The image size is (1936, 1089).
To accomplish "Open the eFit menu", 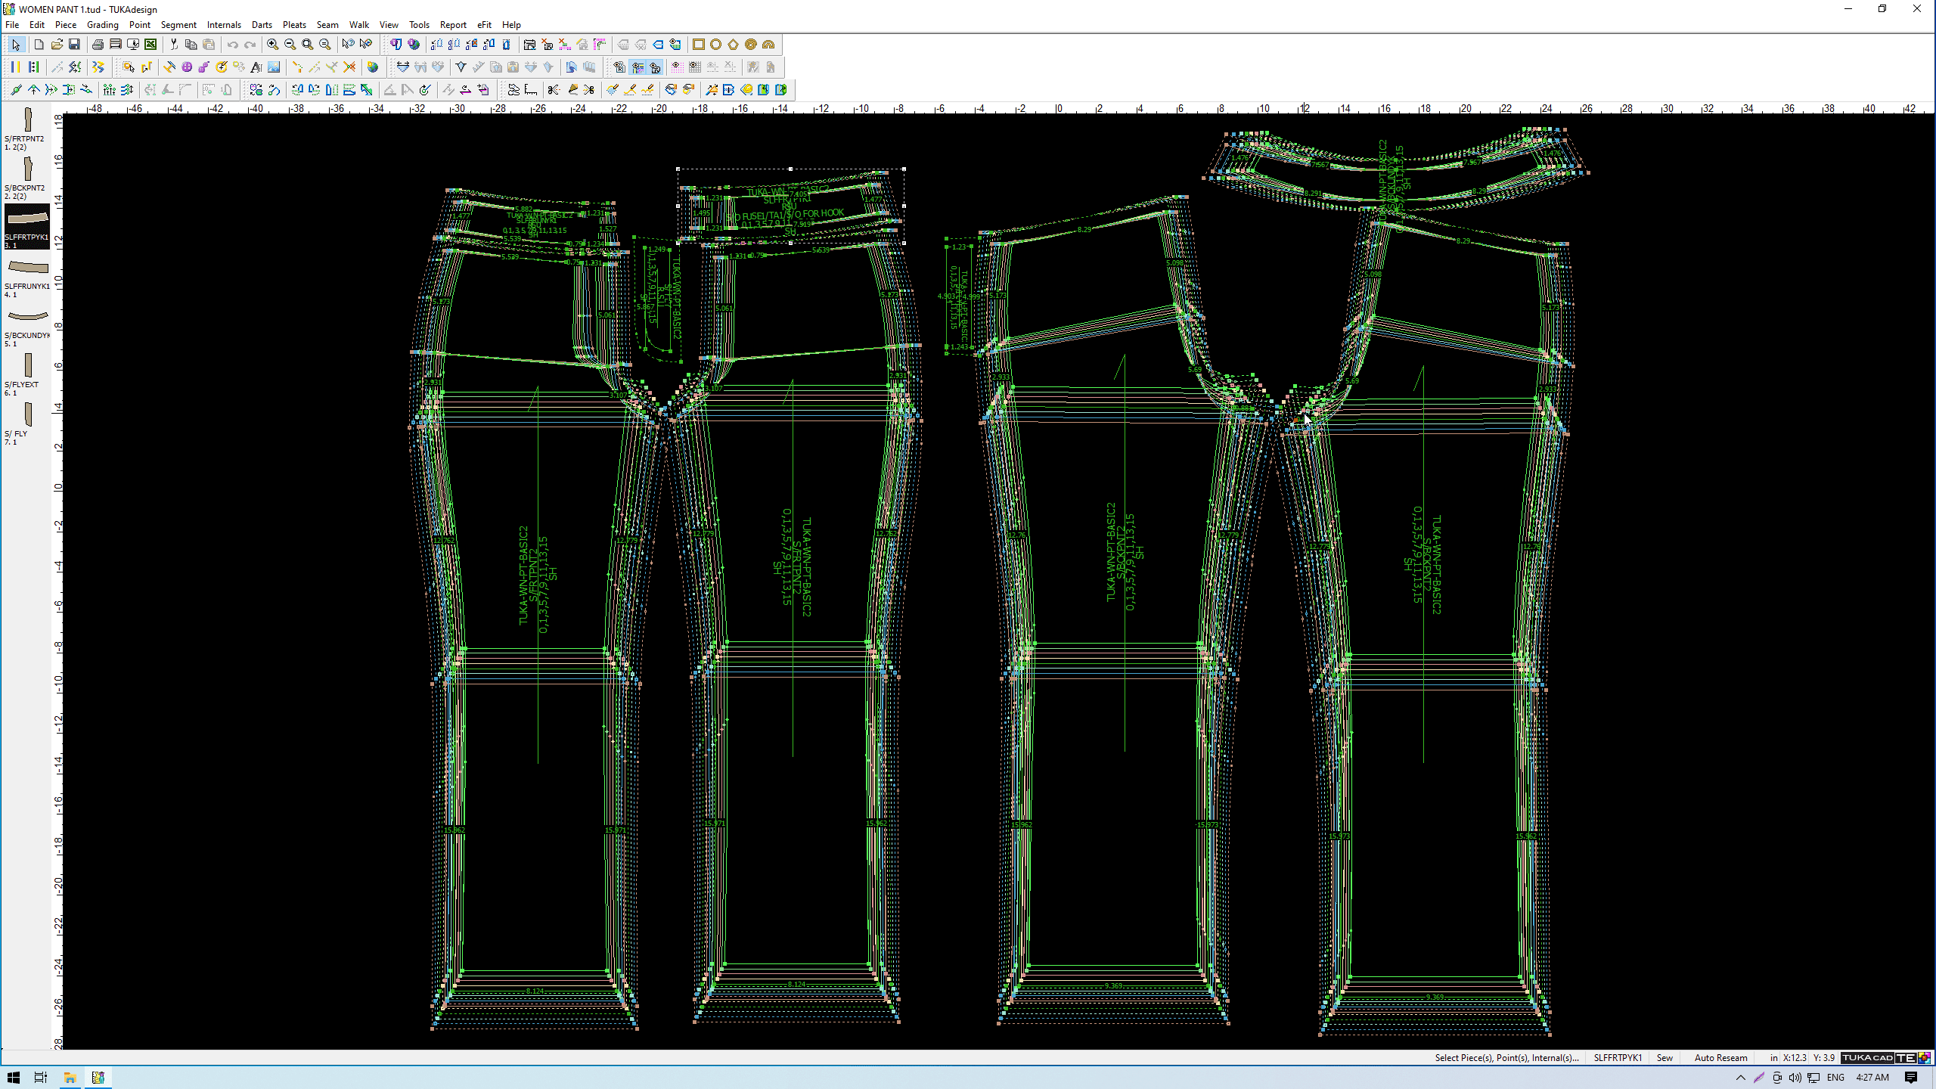I will (x=484, y=24).
